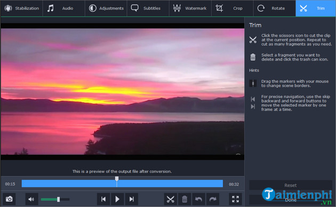This screenshot has width=336, height=207.
Task: Undo the last trim action
Action: pyautogui.click(x=198, y=200)
